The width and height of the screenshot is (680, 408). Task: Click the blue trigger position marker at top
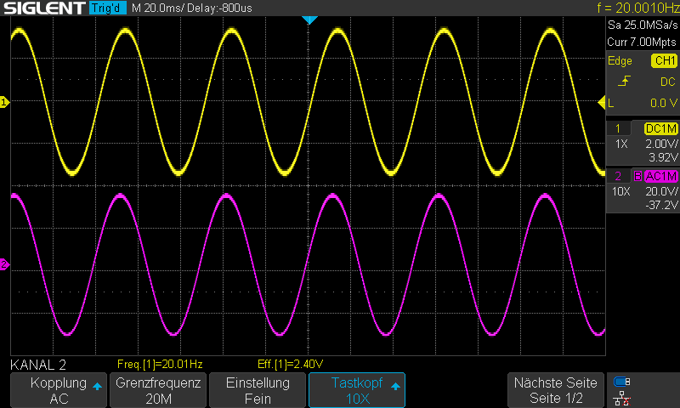pyautogui.click(x=310, y=20)
